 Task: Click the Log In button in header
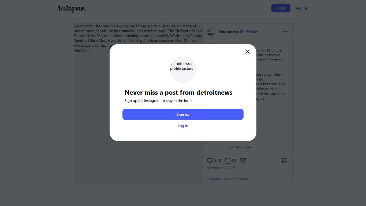(x=281, y=8)
